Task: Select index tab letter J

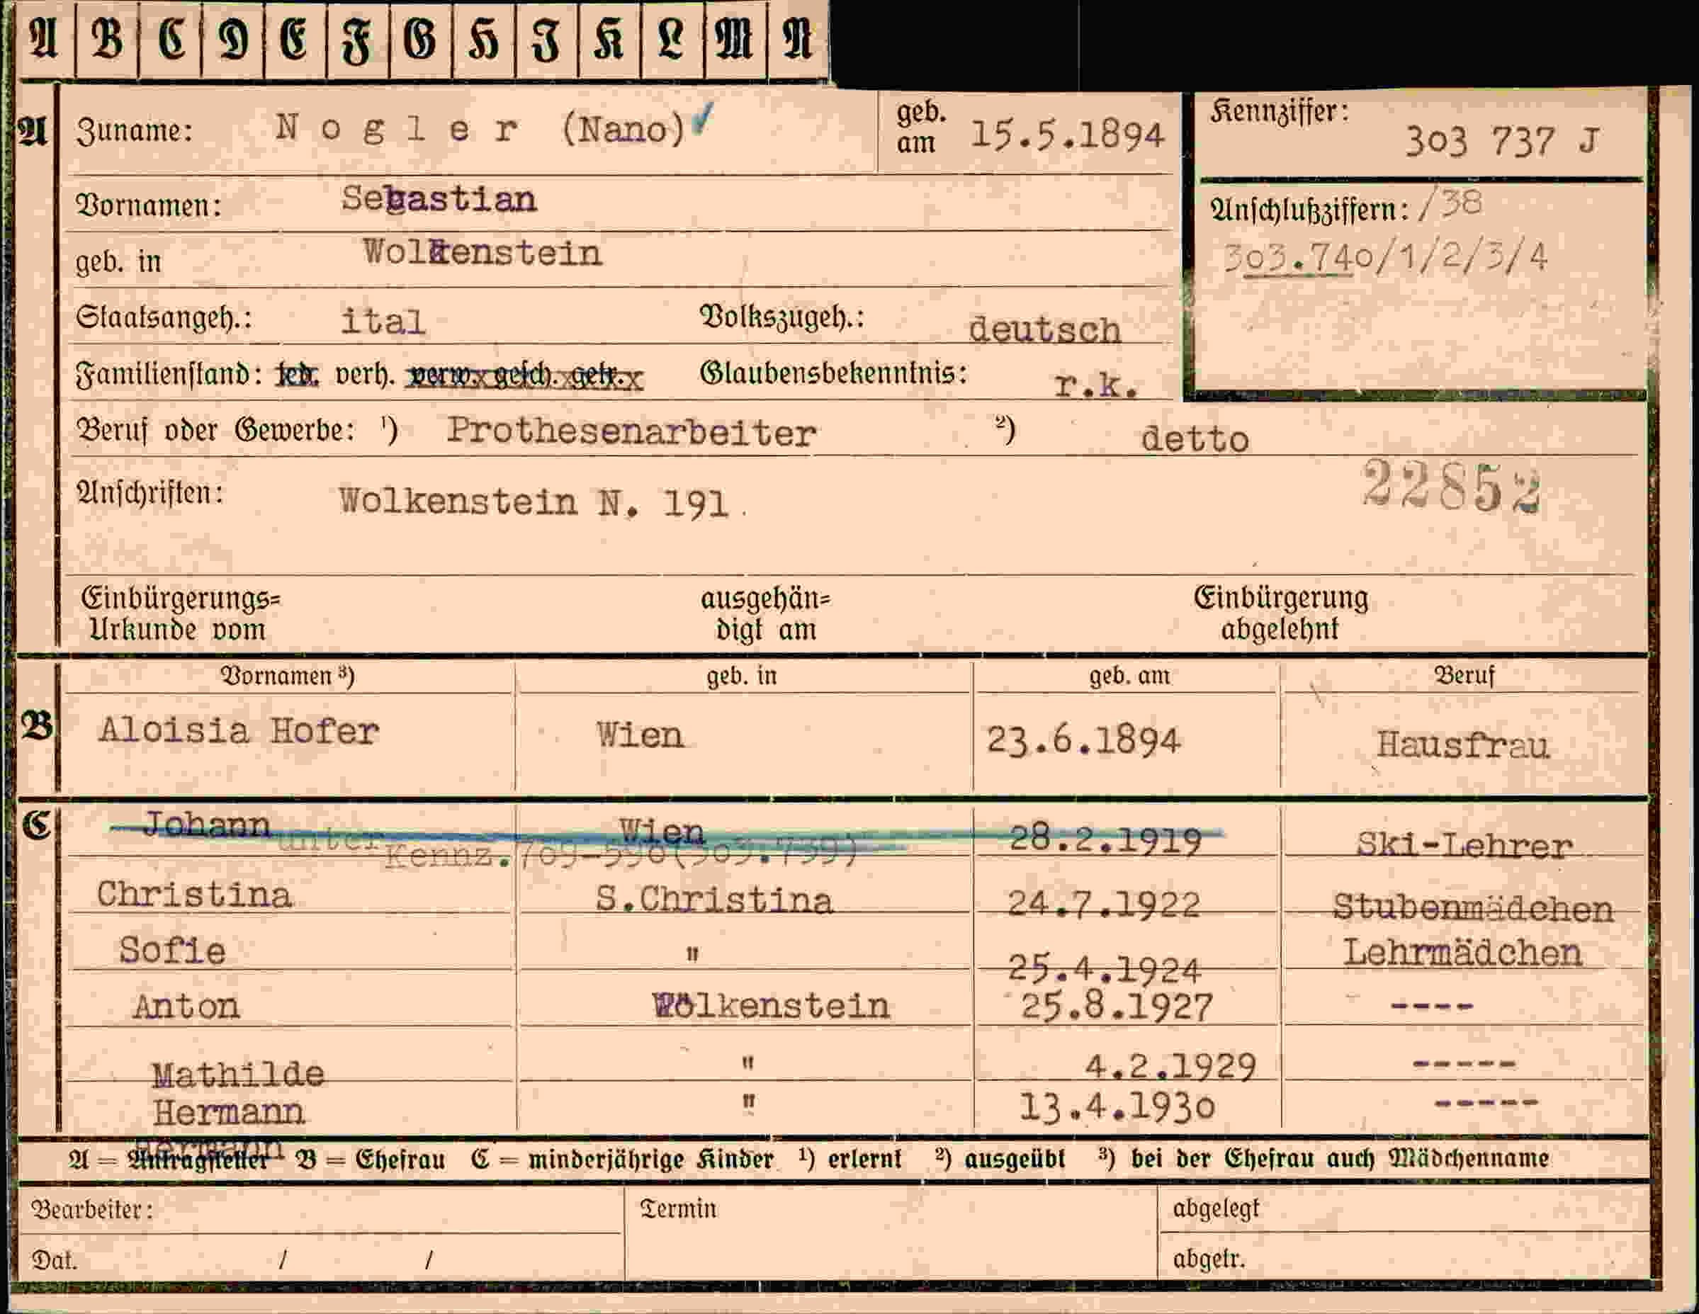Action: pos(546,39)
